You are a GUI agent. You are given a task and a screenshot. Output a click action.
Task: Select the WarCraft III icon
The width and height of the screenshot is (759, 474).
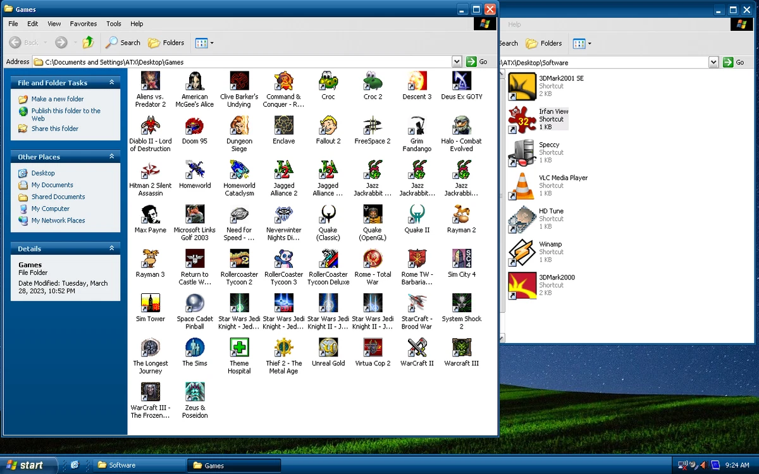[460, 347]
